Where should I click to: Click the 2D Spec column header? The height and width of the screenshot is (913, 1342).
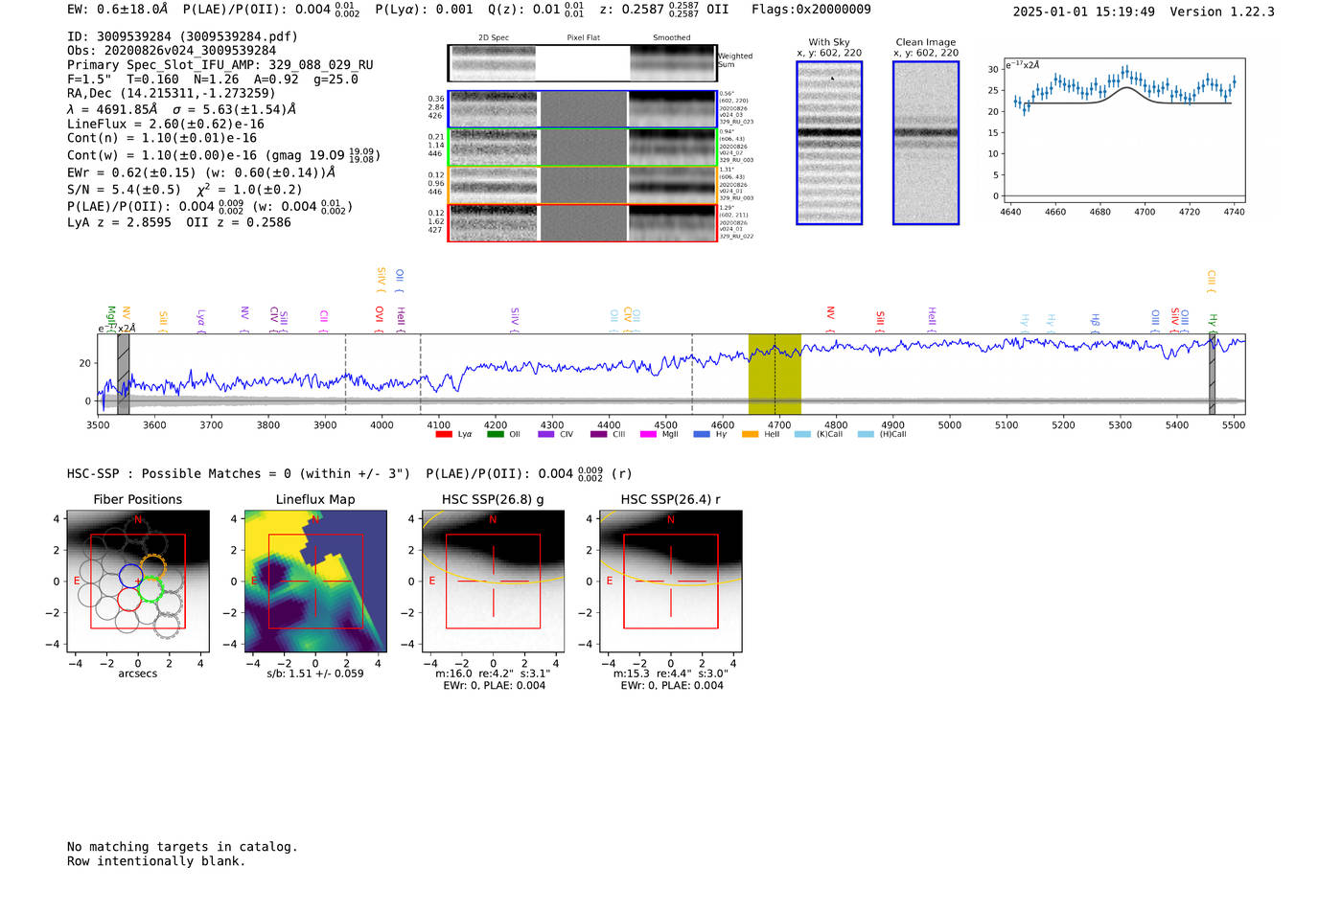(x=494, y=38)
